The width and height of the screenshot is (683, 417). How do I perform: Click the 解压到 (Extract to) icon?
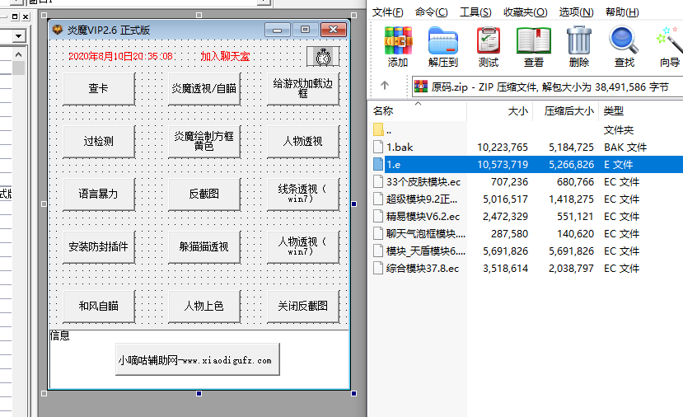(x=443, y=40)
